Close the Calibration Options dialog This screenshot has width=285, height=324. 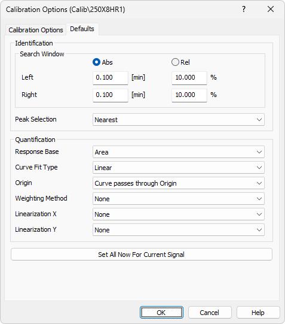(x=271, y=9)
